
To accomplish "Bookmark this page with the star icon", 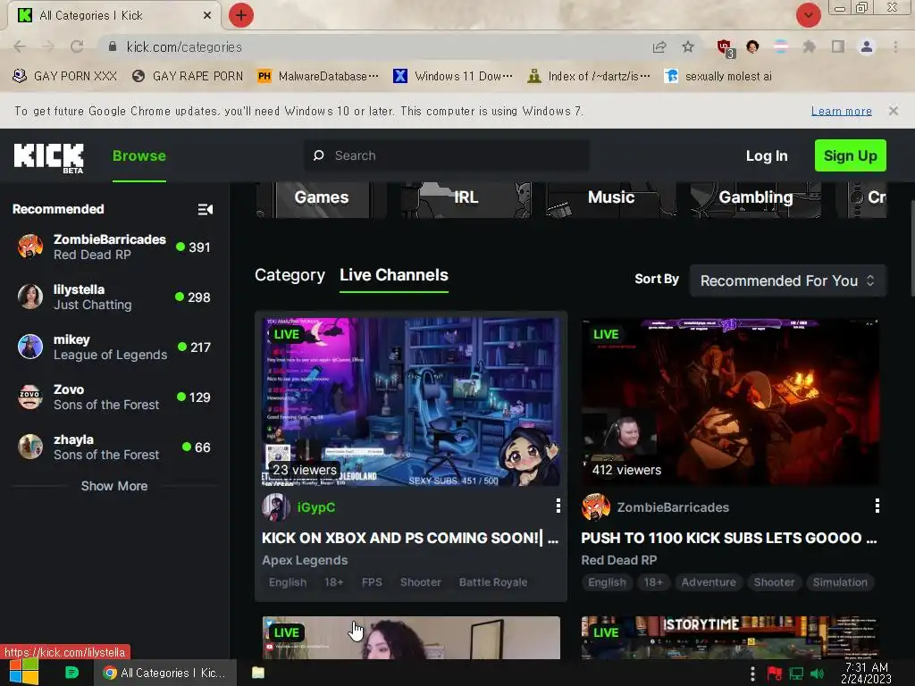I will tap(688, 46).
